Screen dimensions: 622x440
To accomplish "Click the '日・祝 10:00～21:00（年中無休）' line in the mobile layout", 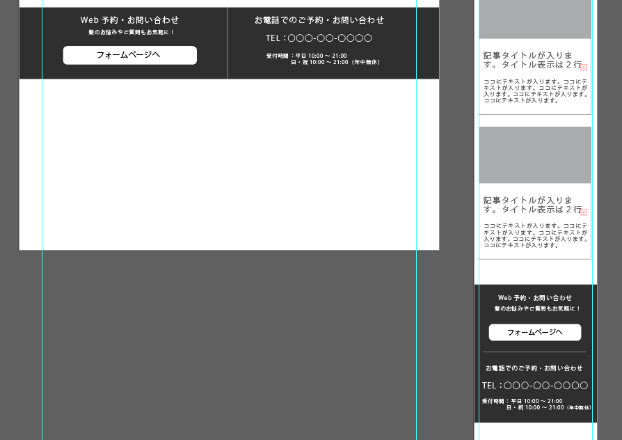I will [549, 407].
